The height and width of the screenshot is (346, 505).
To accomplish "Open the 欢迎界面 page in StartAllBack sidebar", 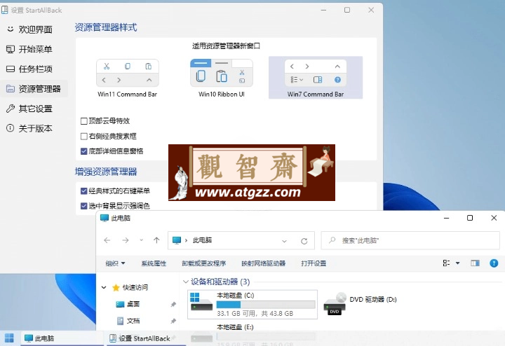I will click(x=35, y=29).
